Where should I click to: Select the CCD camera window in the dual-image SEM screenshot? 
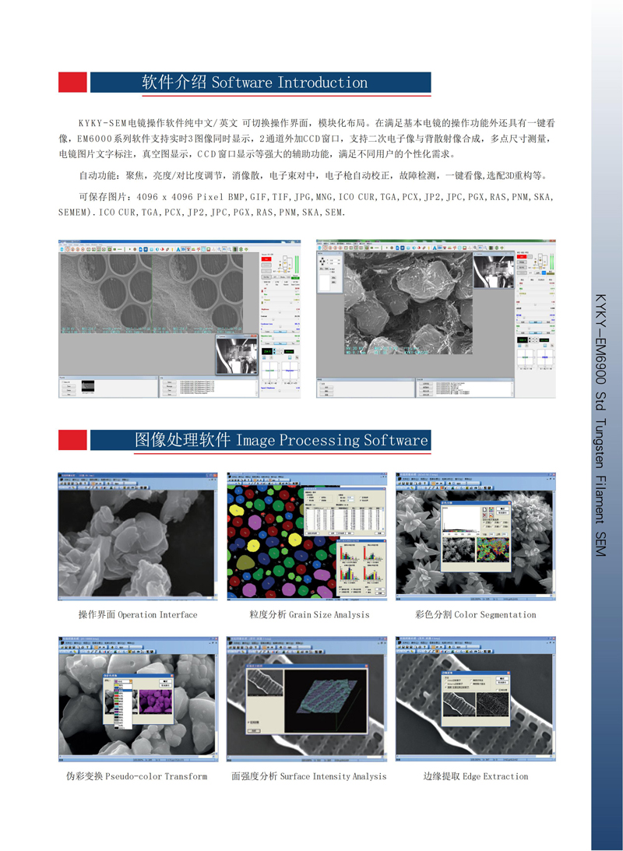pyautogui.click(x=236, y=354)
